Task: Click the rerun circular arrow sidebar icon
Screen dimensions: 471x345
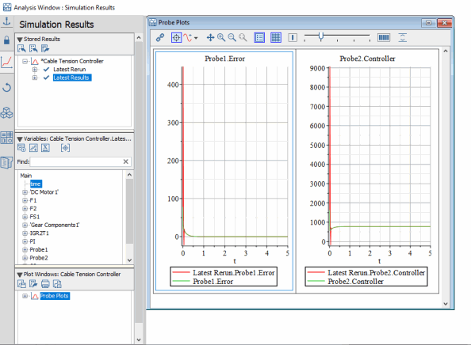Action: (6, 88)
